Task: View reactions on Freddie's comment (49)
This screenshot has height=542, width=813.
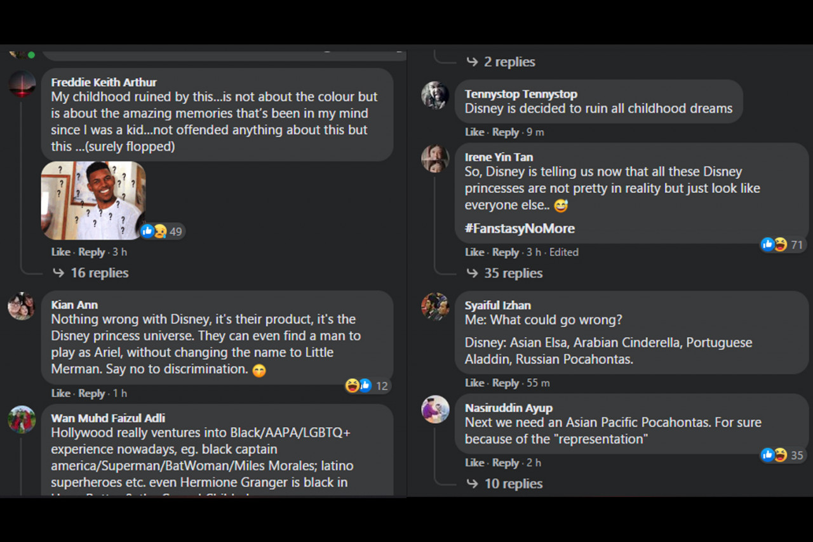Action: click(162, 232)
